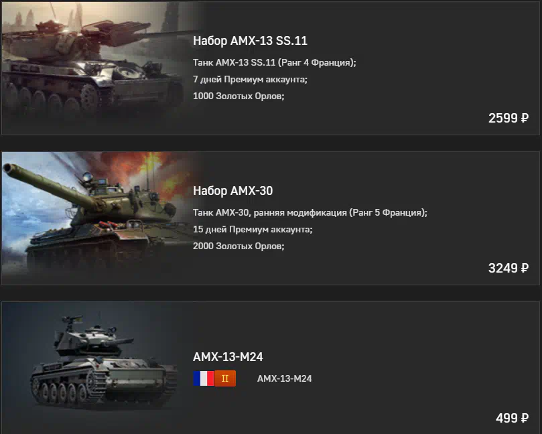Open the AMX-13-M24 product title

pos(228,356)
